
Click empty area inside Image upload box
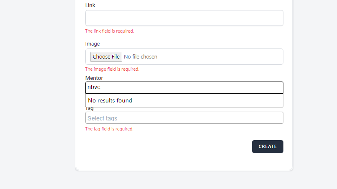point(222,56)
